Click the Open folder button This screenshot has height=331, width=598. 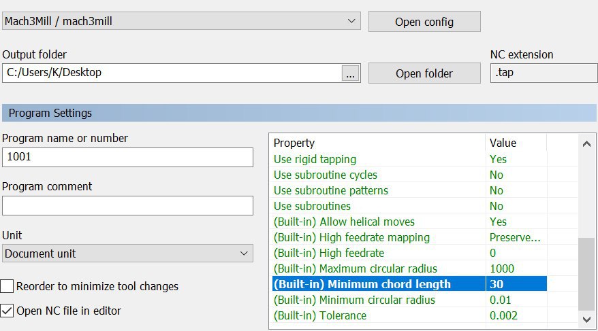pyautogui.click(x=424, y=73)
